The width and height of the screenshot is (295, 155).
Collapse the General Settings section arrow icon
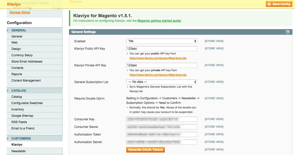tap(288, 32)
